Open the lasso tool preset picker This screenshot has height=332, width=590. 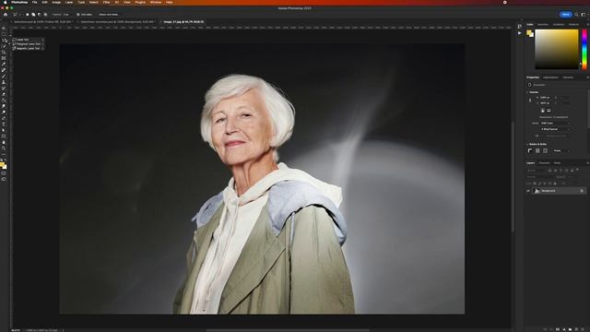click(17, 15)
